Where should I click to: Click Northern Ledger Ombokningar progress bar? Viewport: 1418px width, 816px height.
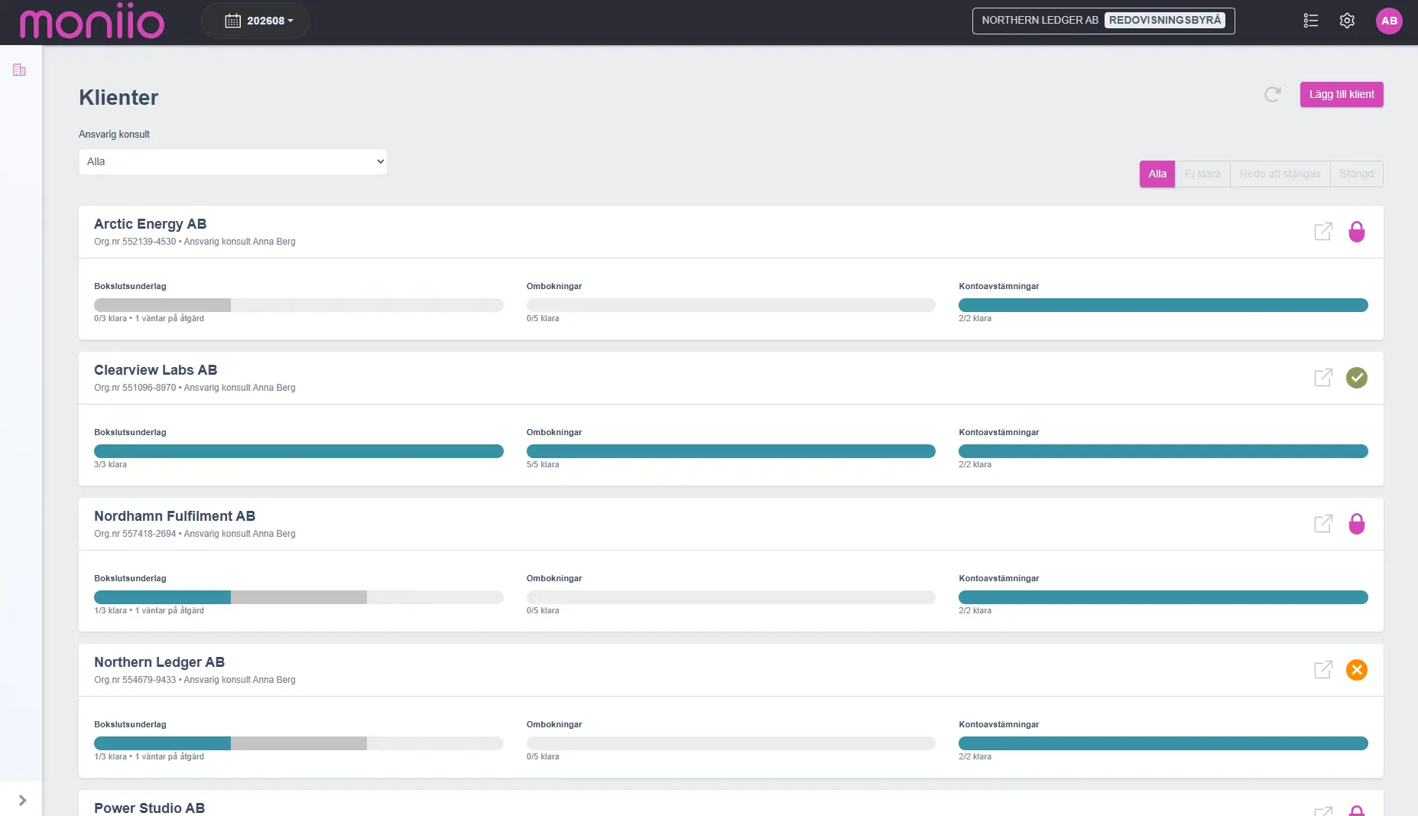click(x=731, y=743)
